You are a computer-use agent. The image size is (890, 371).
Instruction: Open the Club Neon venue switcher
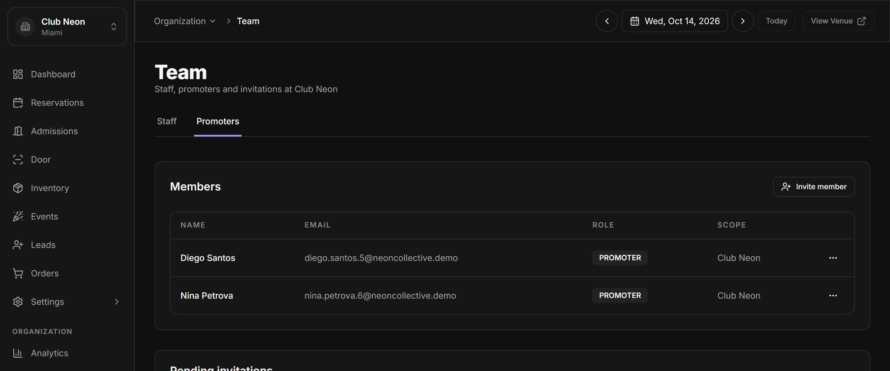click(67, 27)
